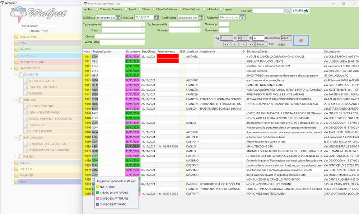Open the DallaData calendar picker
This screenshot has height=214, width=359.
[x=118, y=18]
